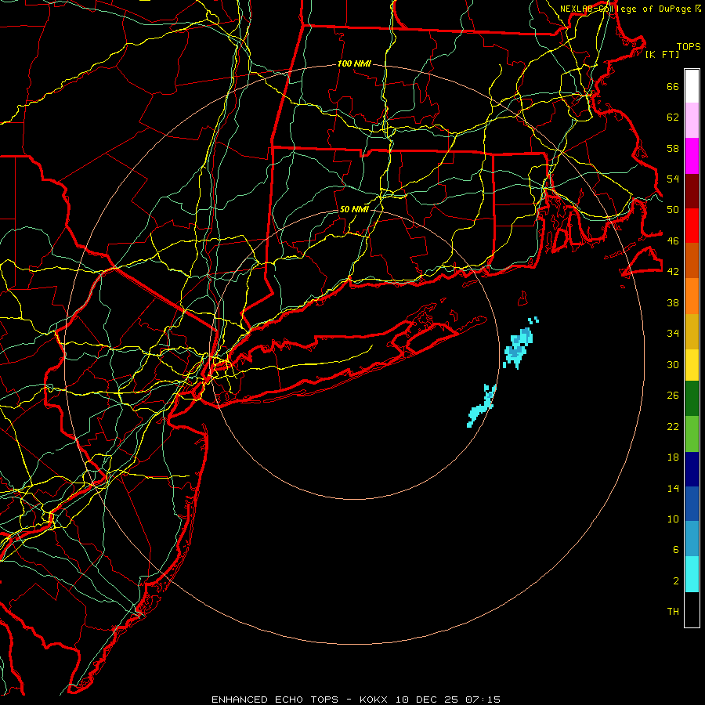Select the light green swatch next to 22
The image size is (705, 705).
[x=692, y=434]
